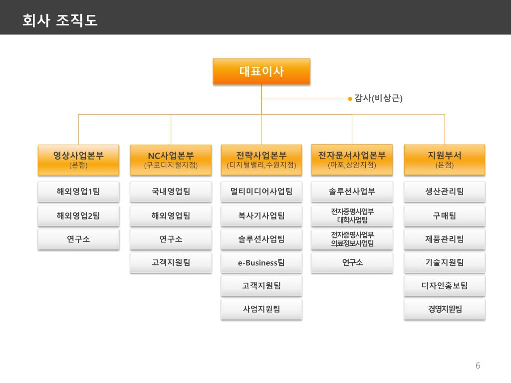
Task: Select the 경영지원팀 box
Action: [445, 309]
